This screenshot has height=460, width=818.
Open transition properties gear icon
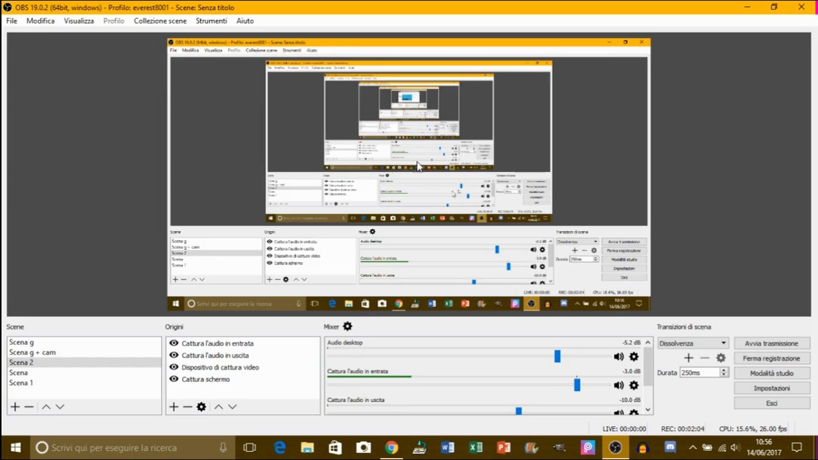721,358
